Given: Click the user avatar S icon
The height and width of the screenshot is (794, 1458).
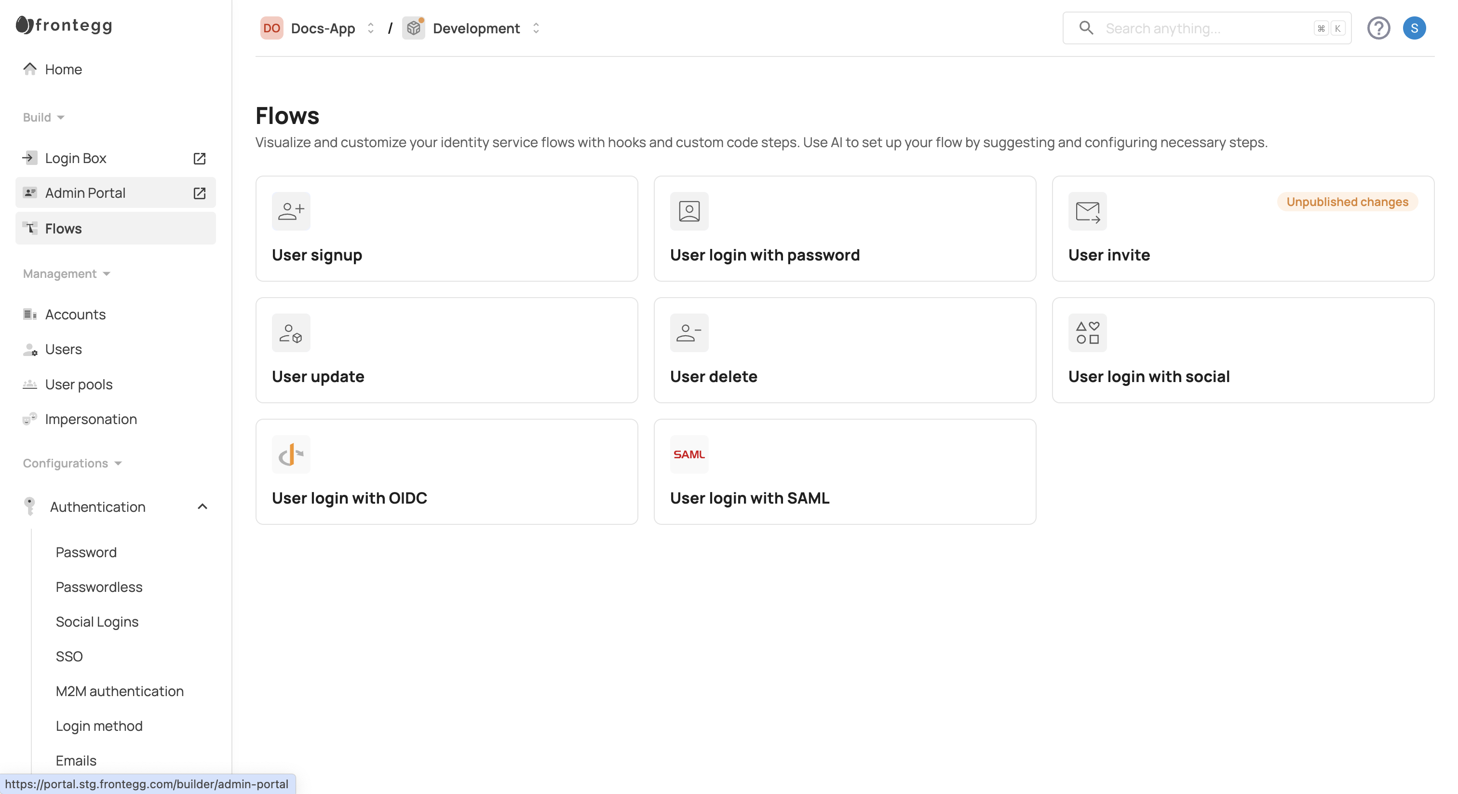Looking at the screenshot, I should pyautogui.click(x=1413, y=28).
